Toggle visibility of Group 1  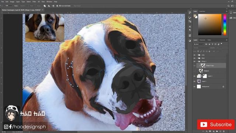194,61
